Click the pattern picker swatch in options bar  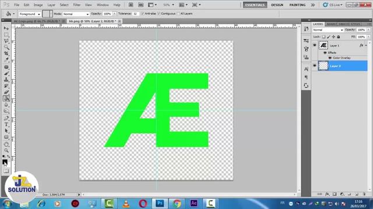[47, 14]
